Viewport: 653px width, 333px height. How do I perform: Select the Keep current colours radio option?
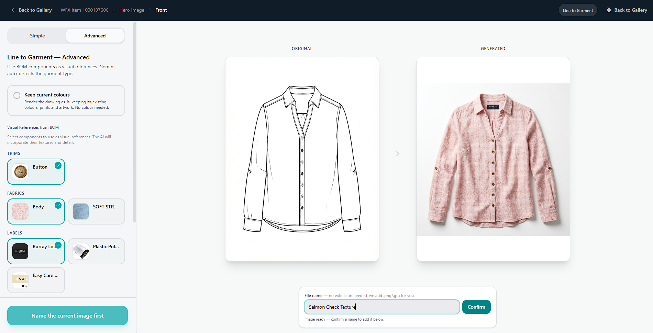pos(17,95)
